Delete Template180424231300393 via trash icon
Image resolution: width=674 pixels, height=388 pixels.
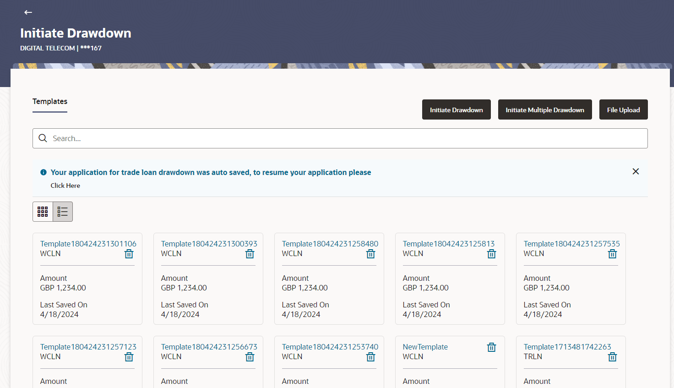250,254
